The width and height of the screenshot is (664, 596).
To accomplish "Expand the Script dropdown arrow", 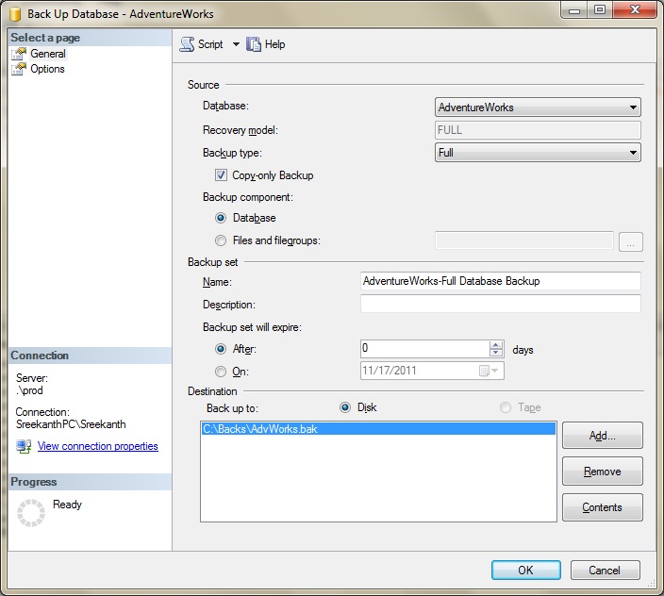I will pyautogui.click(x=236, y=44).
